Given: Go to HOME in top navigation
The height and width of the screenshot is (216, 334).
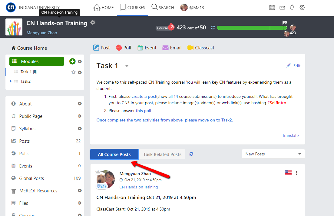Looking at the screenshot, I should point(104,8).
